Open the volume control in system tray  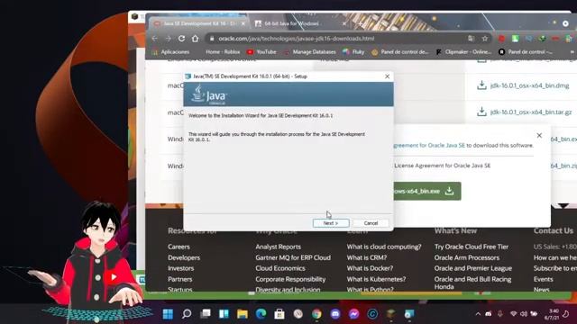524,314
